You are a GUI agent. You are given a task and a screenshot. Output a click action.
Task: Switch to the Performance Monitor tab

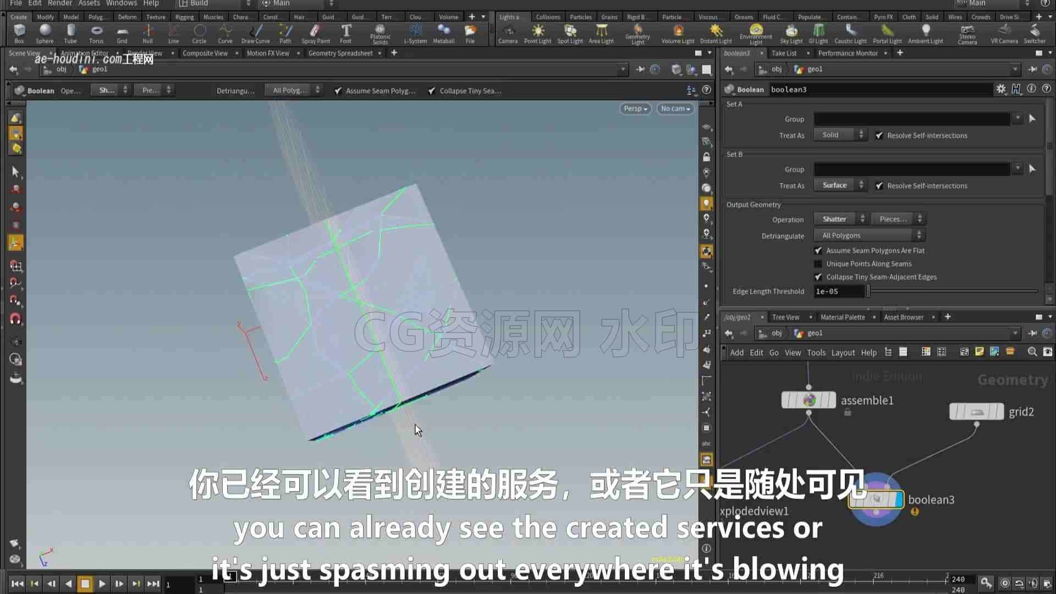tap(848, 53)
